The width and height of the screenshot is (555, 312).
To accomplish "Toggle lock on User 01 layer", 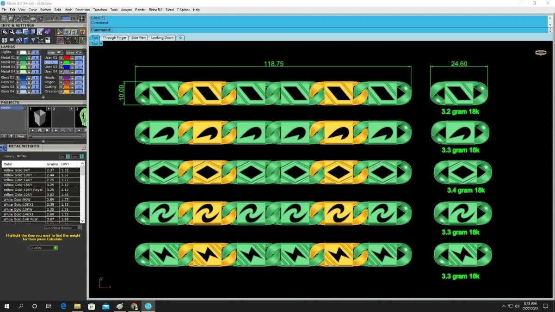I will click(73, 58).
